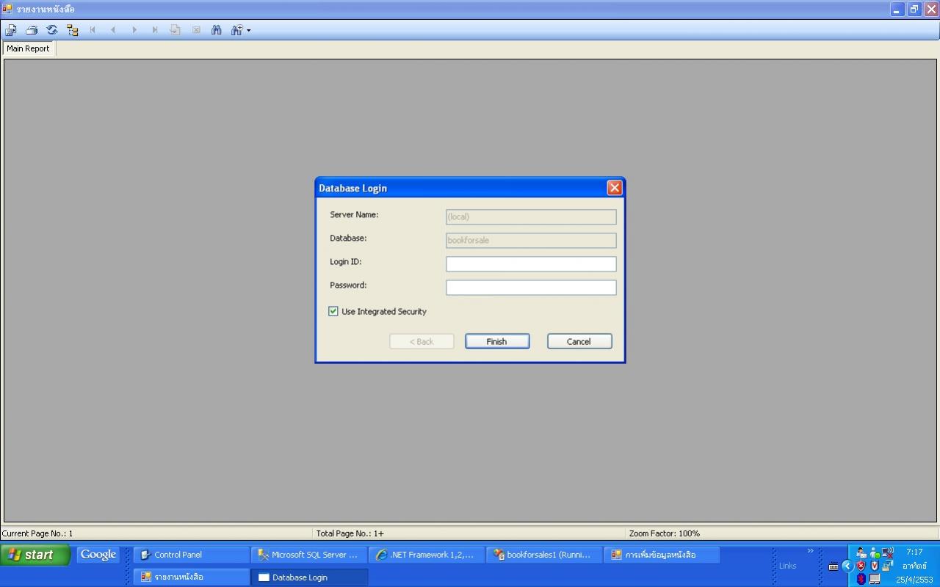Screen dimensions: 940x587
Task: Click the antivirus V shield tray icon
Action: tap(874, 566)
